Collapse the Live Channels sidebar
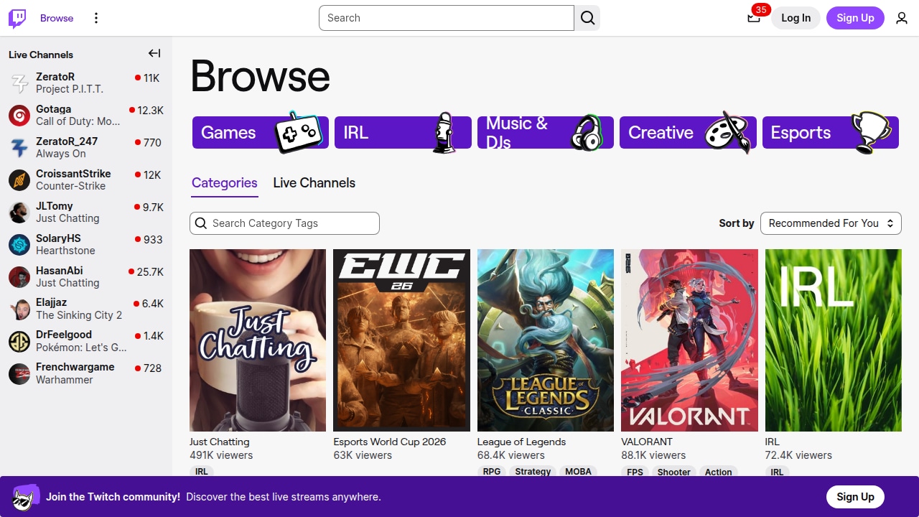919x517 pixels. click(154, 53)
